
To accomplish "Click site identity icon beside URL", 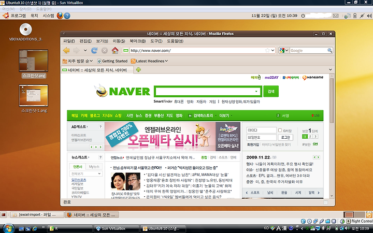I will pos(126,50).
